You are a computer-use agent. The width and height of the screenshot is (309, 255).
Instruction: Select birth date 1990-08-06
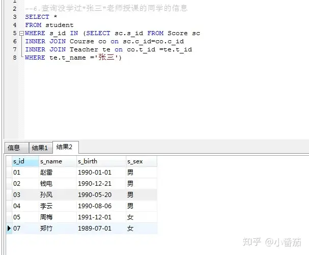pos(101,206)
